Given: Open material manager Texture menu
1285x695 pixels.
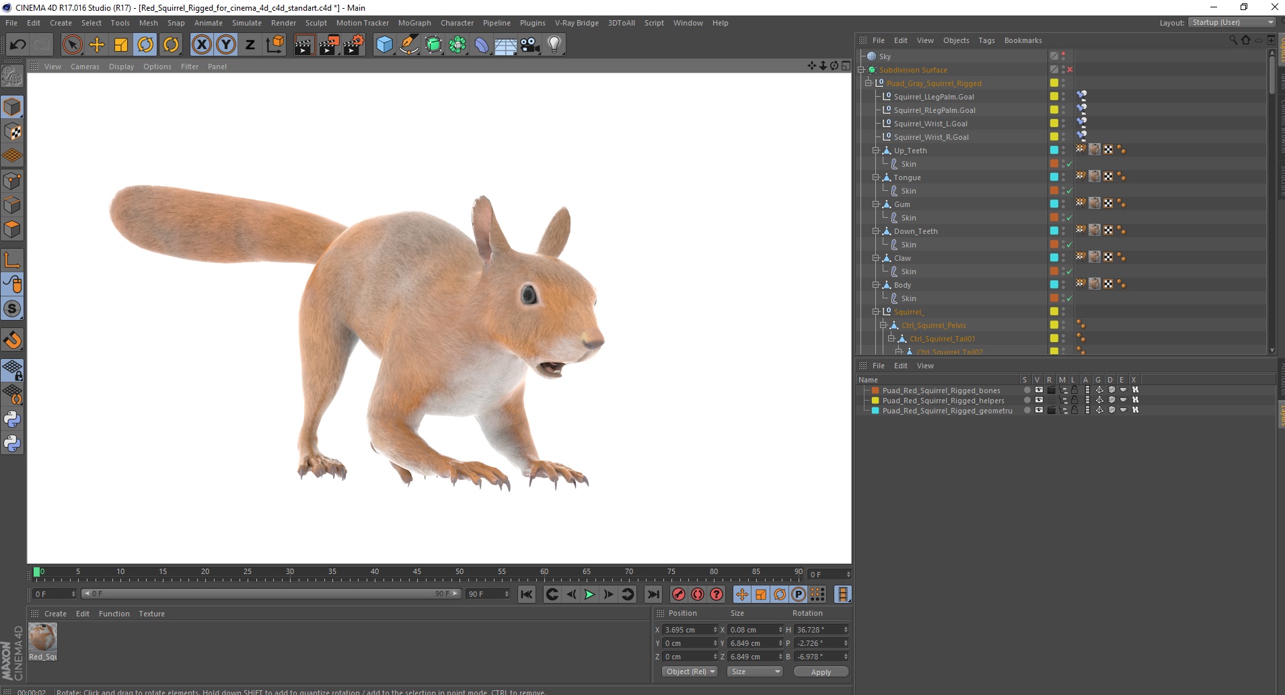Looking at the screenshot, I should [x=151, y=614].
